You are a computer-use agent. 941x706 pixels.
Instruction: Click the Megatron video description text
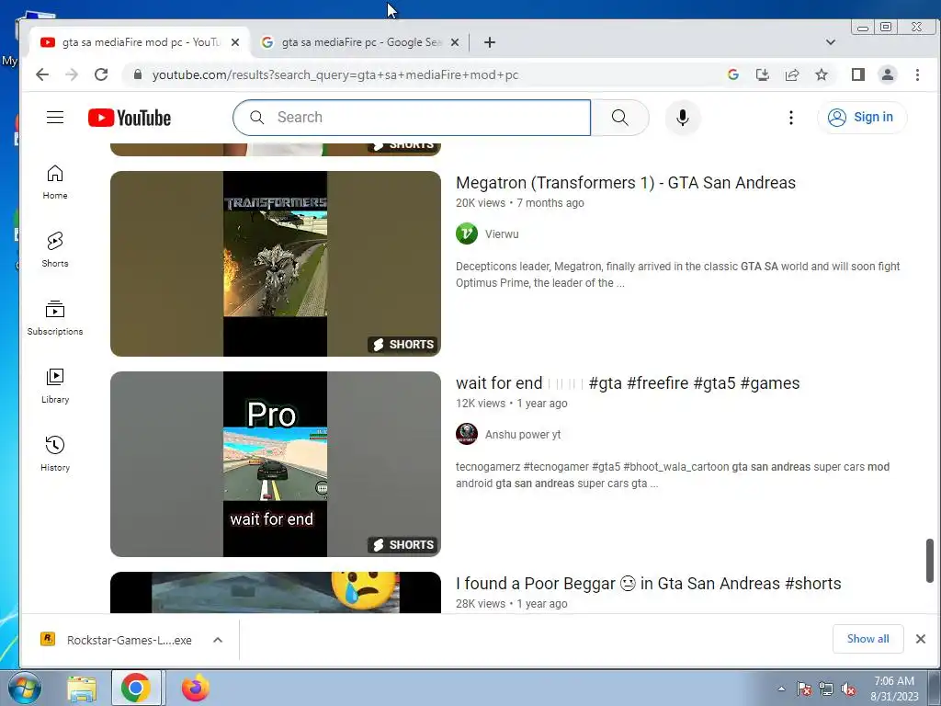677,274
